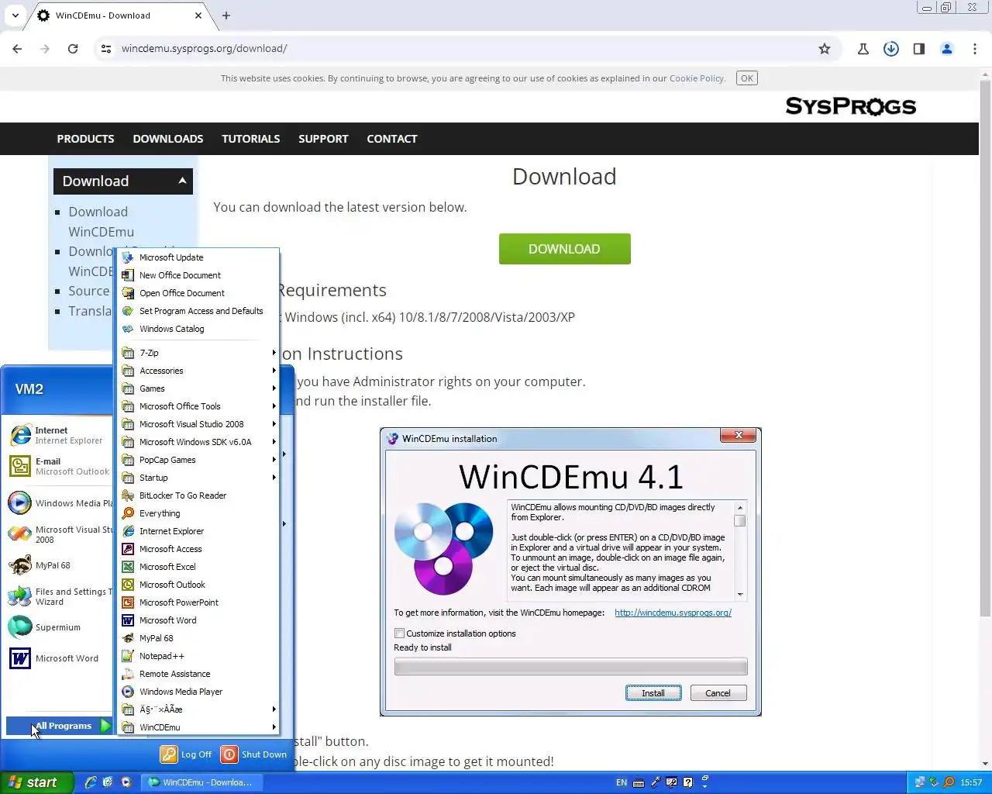Screen dimensions: 992x794
Task: Launch pinned Microsoft Visual Studio 2008
Action: coord(59,534)
